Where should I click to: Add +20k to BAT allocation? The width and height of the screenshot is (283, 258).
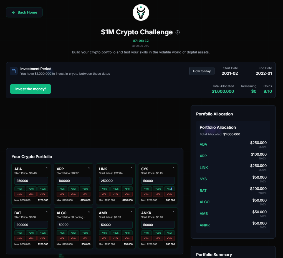[x=31, y=233]
